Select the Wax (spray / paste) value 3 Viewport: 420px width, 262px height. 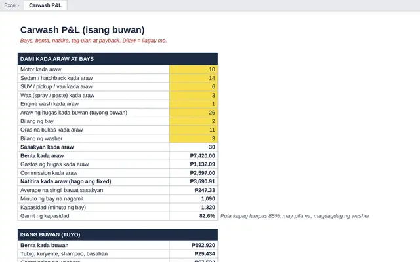click(x=194, y=96)
